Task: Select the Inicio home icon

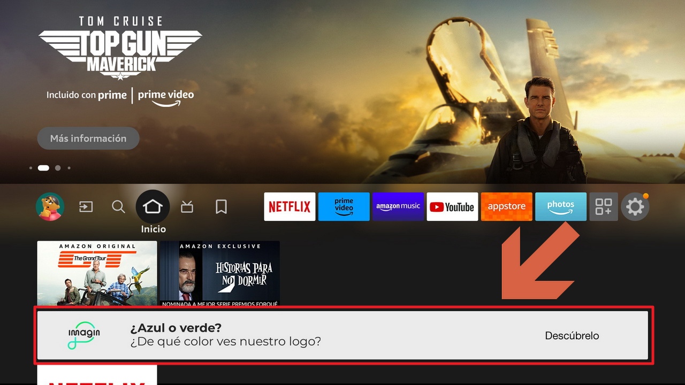Action: click(153, 206)
